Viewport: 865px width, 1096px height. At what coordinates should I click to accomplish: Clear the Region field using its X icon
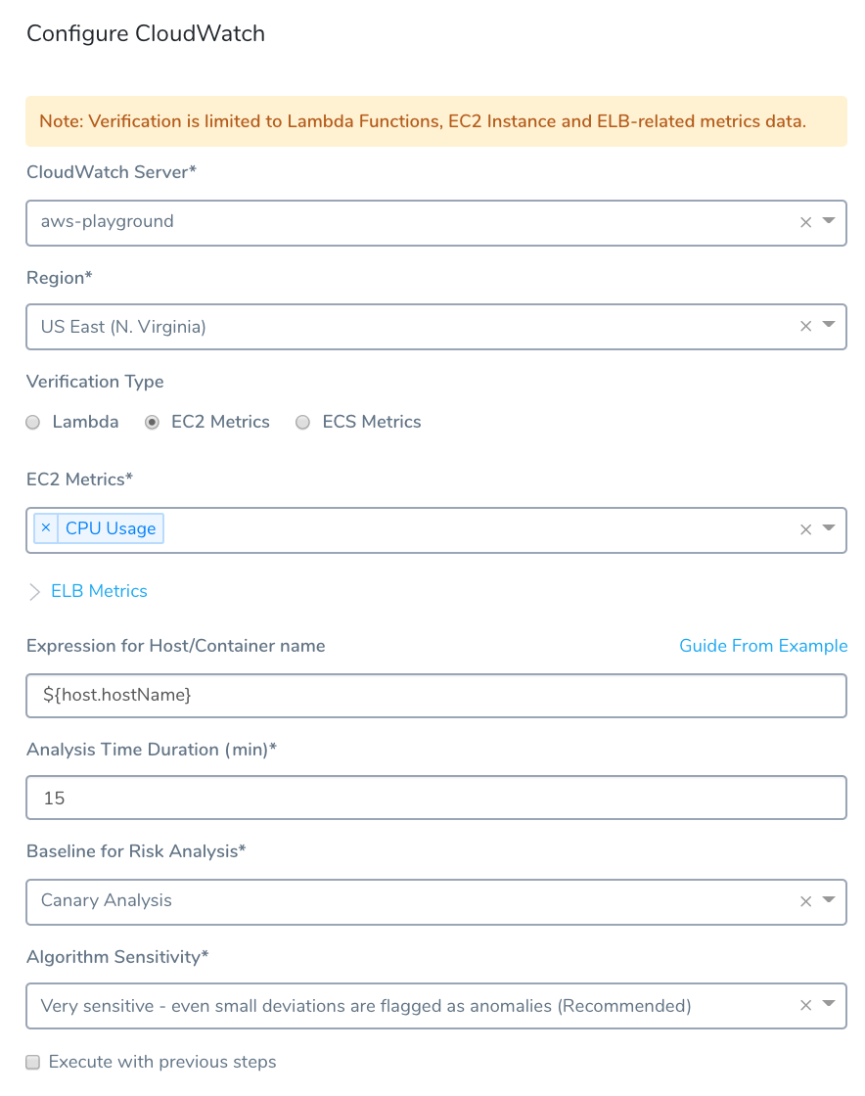click(x=805, y=327)
